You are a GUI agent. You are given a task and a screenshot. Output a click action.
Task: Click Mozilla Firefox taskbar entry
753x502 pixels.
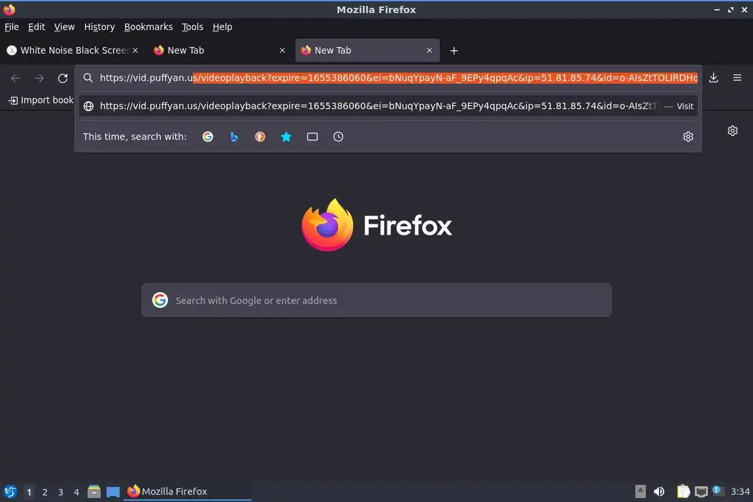pyautogui.click(x=188, y=492)
